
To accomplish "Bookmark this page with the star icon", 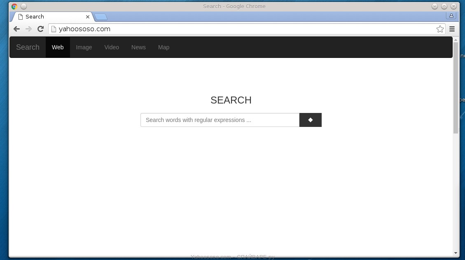I will click(440, 29).
